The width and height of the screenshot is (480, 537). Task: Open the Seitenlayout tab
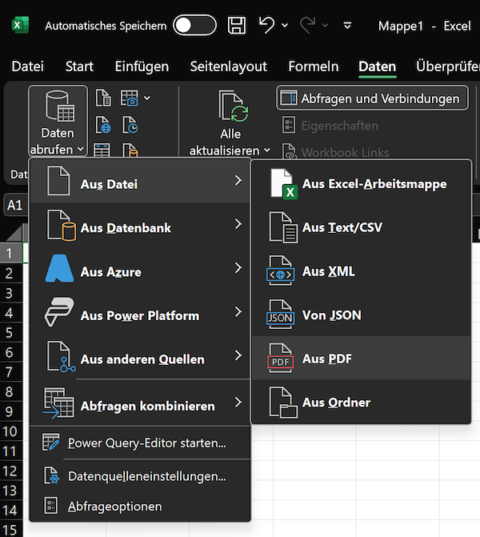tap(228, 66)
